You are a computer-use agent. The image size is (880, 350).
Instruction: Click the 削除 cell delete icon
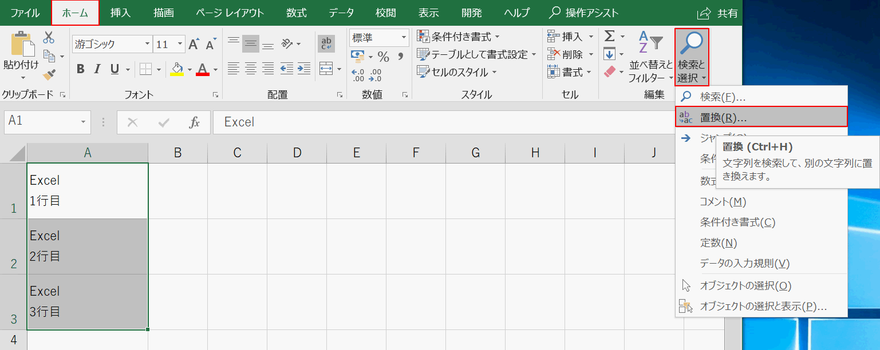click(x=554, y=54)
